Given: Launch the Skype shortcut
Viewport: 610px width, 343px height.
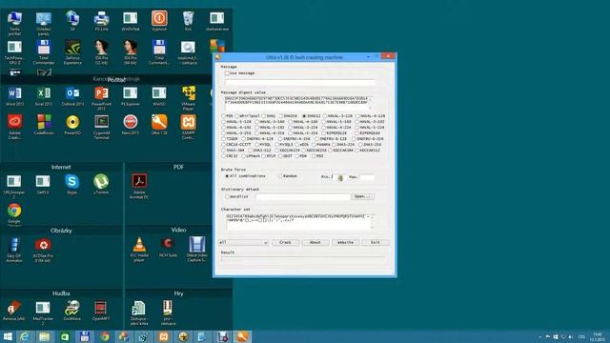Looking at the screenshot, I should [x=72, y=184].
